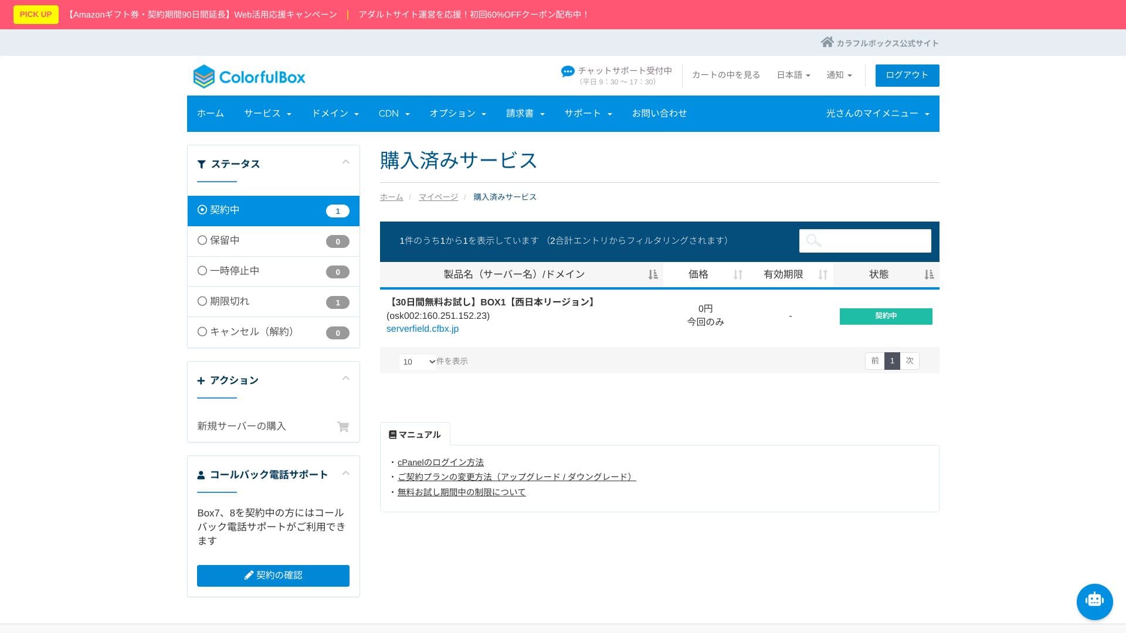The height and width of the screenshot is (633, 1126).
Task: Open the chatbot robot icon
Action: pyautogui.click(x=1094, y=601)
